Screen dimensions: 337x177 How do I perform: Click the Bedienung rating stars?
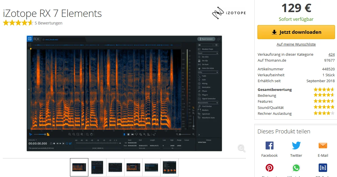click(324, 95)
